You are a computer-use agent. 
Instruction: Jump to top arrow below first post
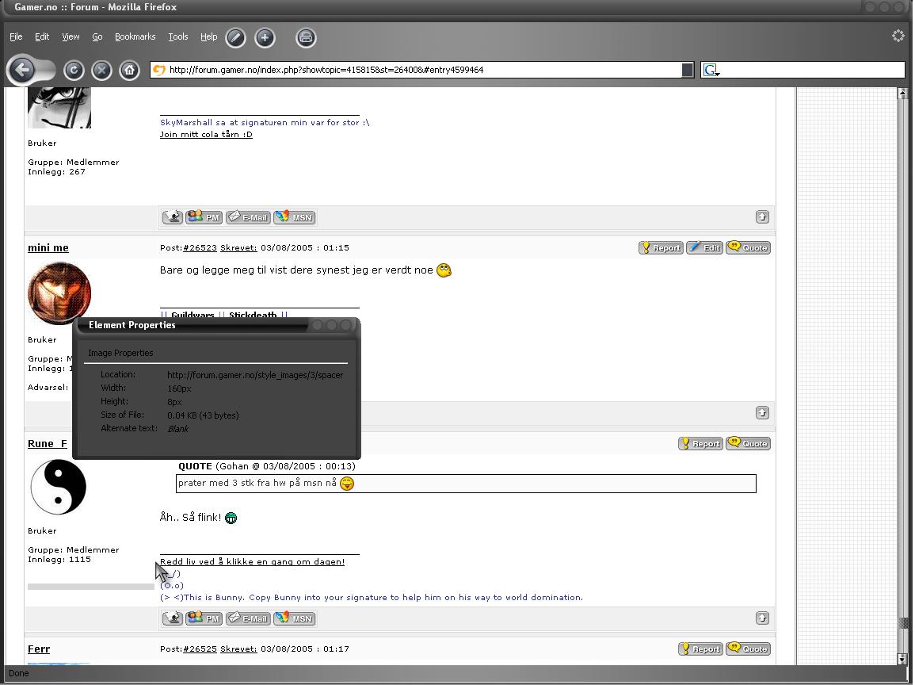coord(762,217)
